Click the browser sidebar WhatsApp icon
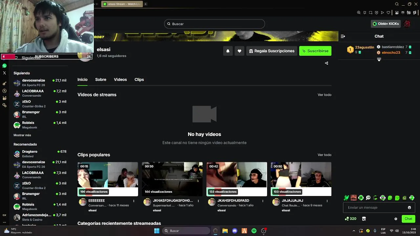This screenshot has height=236, width=420. pyautogui.click(x=4, y=66)
